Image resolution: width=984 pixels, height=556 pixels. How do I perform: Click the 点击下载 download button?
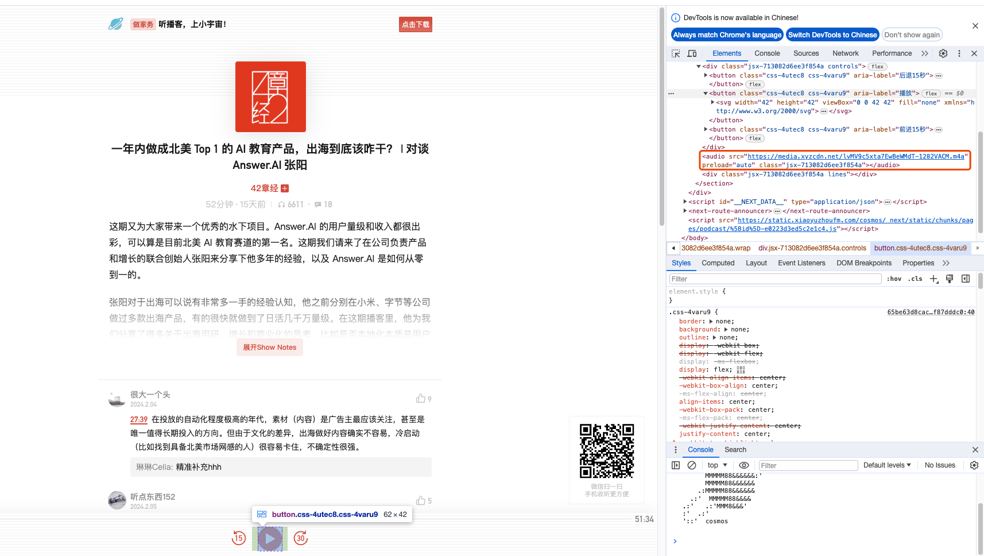coord(416,25)
